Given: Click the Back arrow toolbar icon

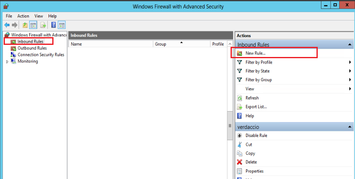Looking at the screenshot, I should (7, 25).
